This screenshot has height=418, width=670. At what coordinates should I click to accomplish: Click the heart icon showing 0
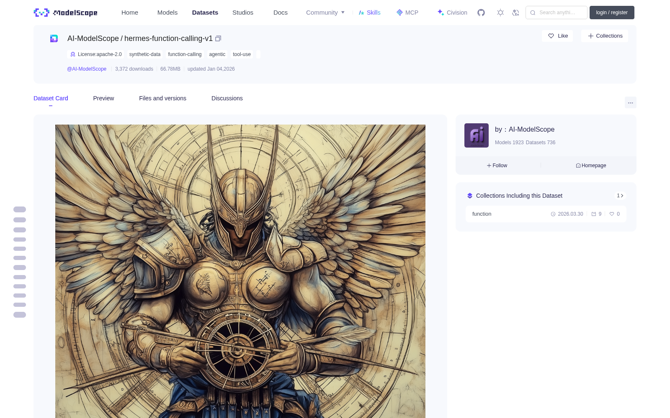click(x=612, y=214)
